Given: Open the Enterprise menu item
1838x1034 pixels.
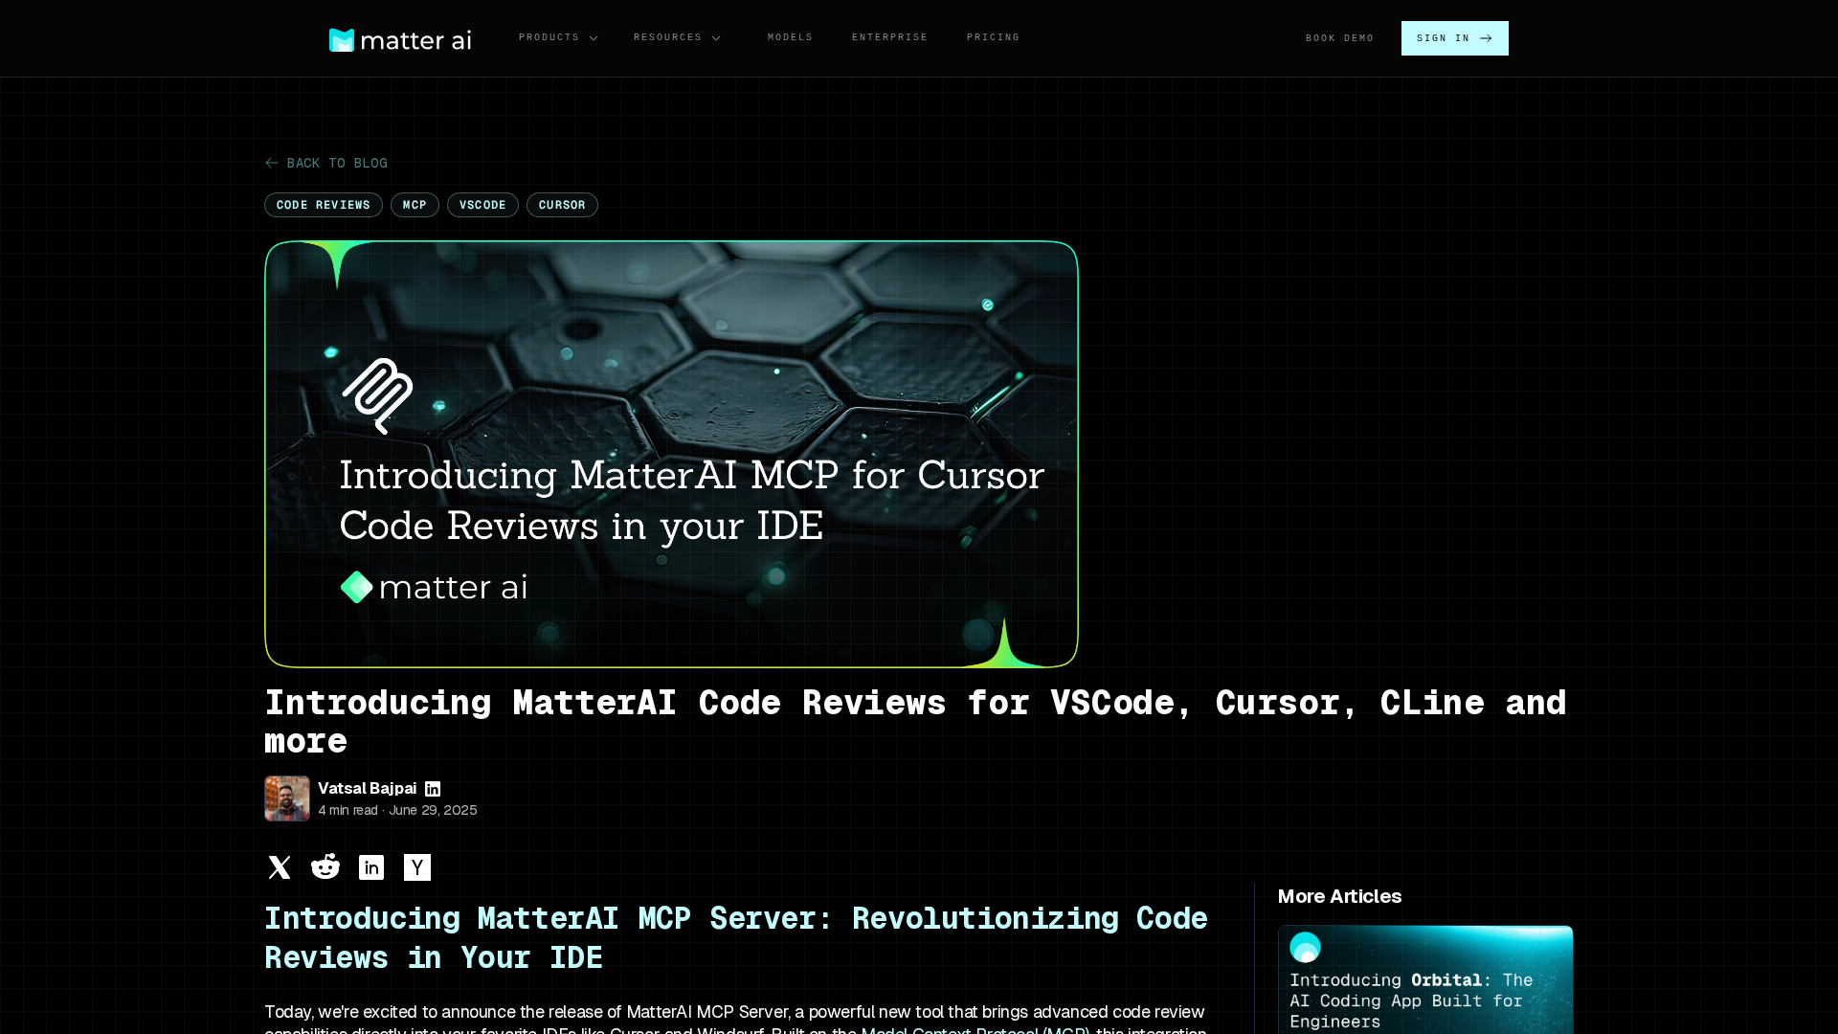Looking at the screenshot, I should tap(889, 37).
